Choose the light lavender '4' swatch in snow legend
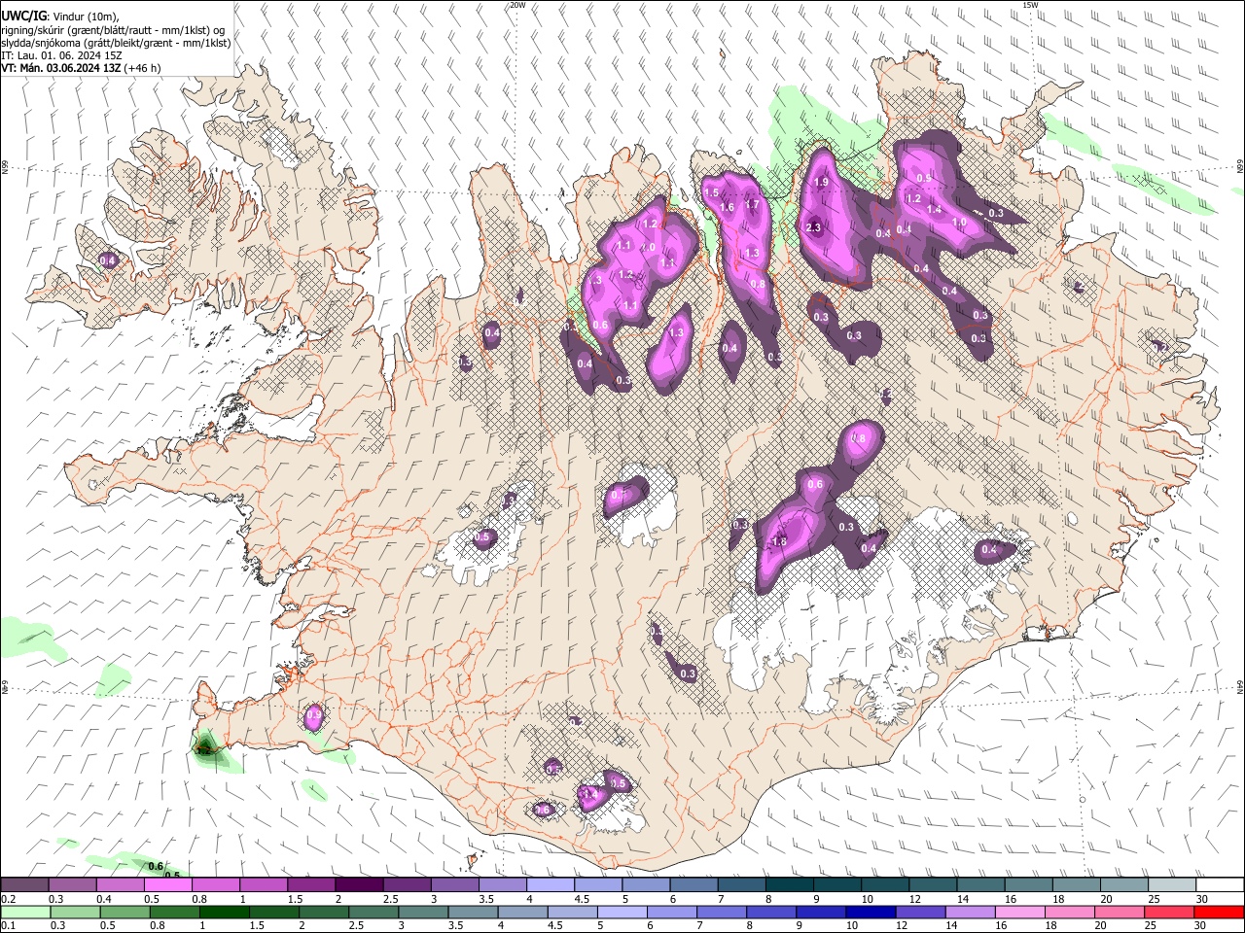This screenshot has width=1245, height=933. point(551,884)
